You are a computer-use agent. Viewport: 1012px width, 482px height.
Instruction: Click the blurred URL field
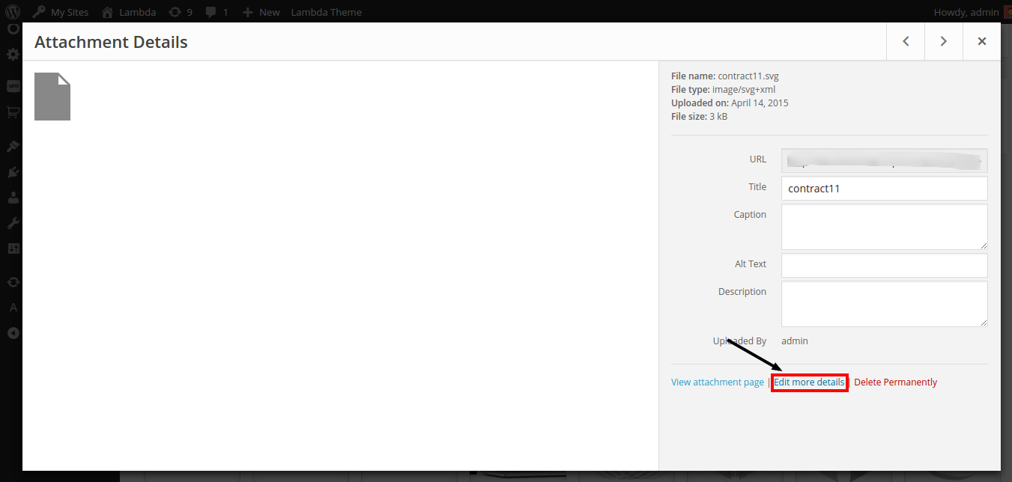(884, 160)
